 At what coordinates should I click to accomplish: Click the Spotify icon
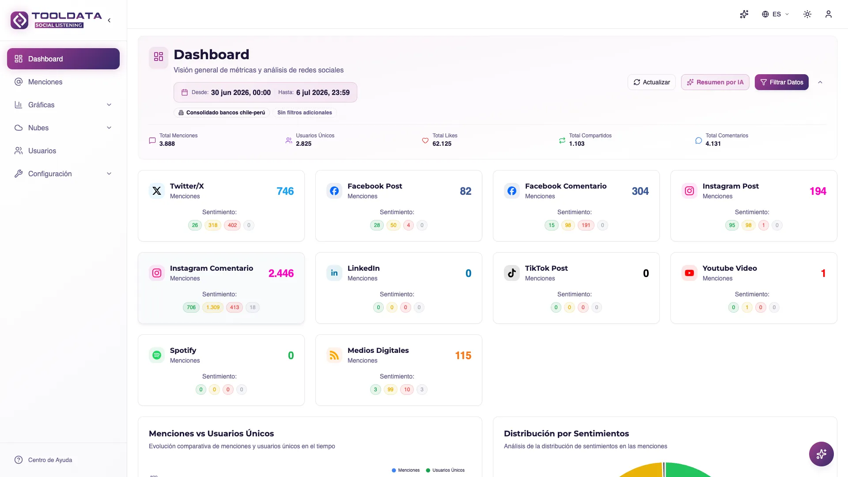click(157, 355)
